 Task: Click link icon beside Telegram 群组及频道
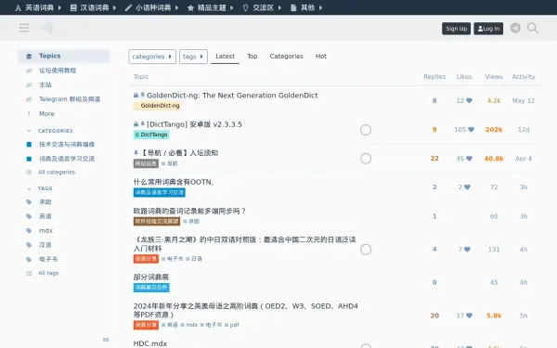pyautogui.click(x=29, y=99)
